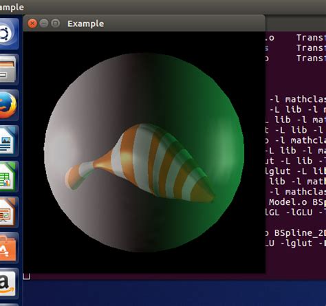The height and width of the screenshot is (306, 326).
Task: Click the terminal line containing "Model.o"
Action: (297, 202)
